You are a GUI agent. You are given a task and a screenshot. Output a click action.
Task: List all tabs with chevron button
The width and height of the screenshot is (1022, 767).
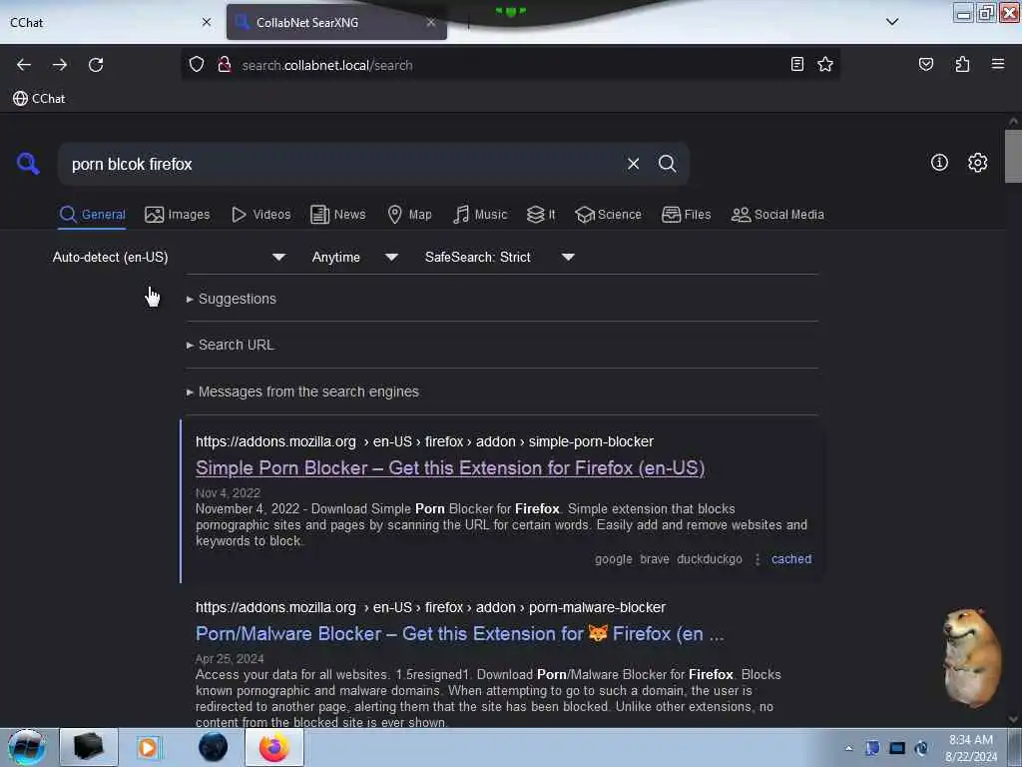(x=892, y=22)
